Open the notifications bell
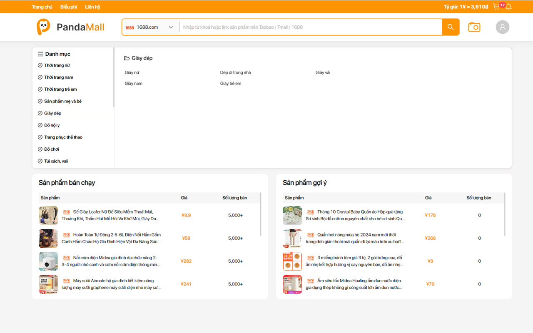This screenshot has height=333, width=533. (509, 7)
